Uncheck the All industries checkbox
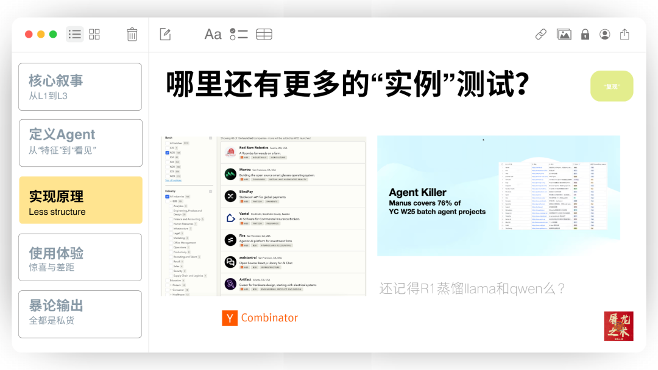658x370 pixels. pyautogui.click(x=166, y=196)
